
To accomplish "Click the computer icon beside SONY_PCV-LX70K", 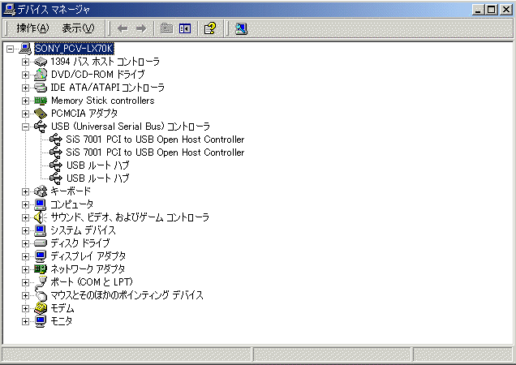I will (25, 49).
